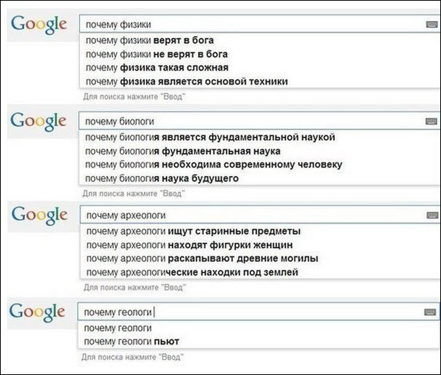Select 'почему биология необходима современному человеку' suggestion

[x=213, y=165]
